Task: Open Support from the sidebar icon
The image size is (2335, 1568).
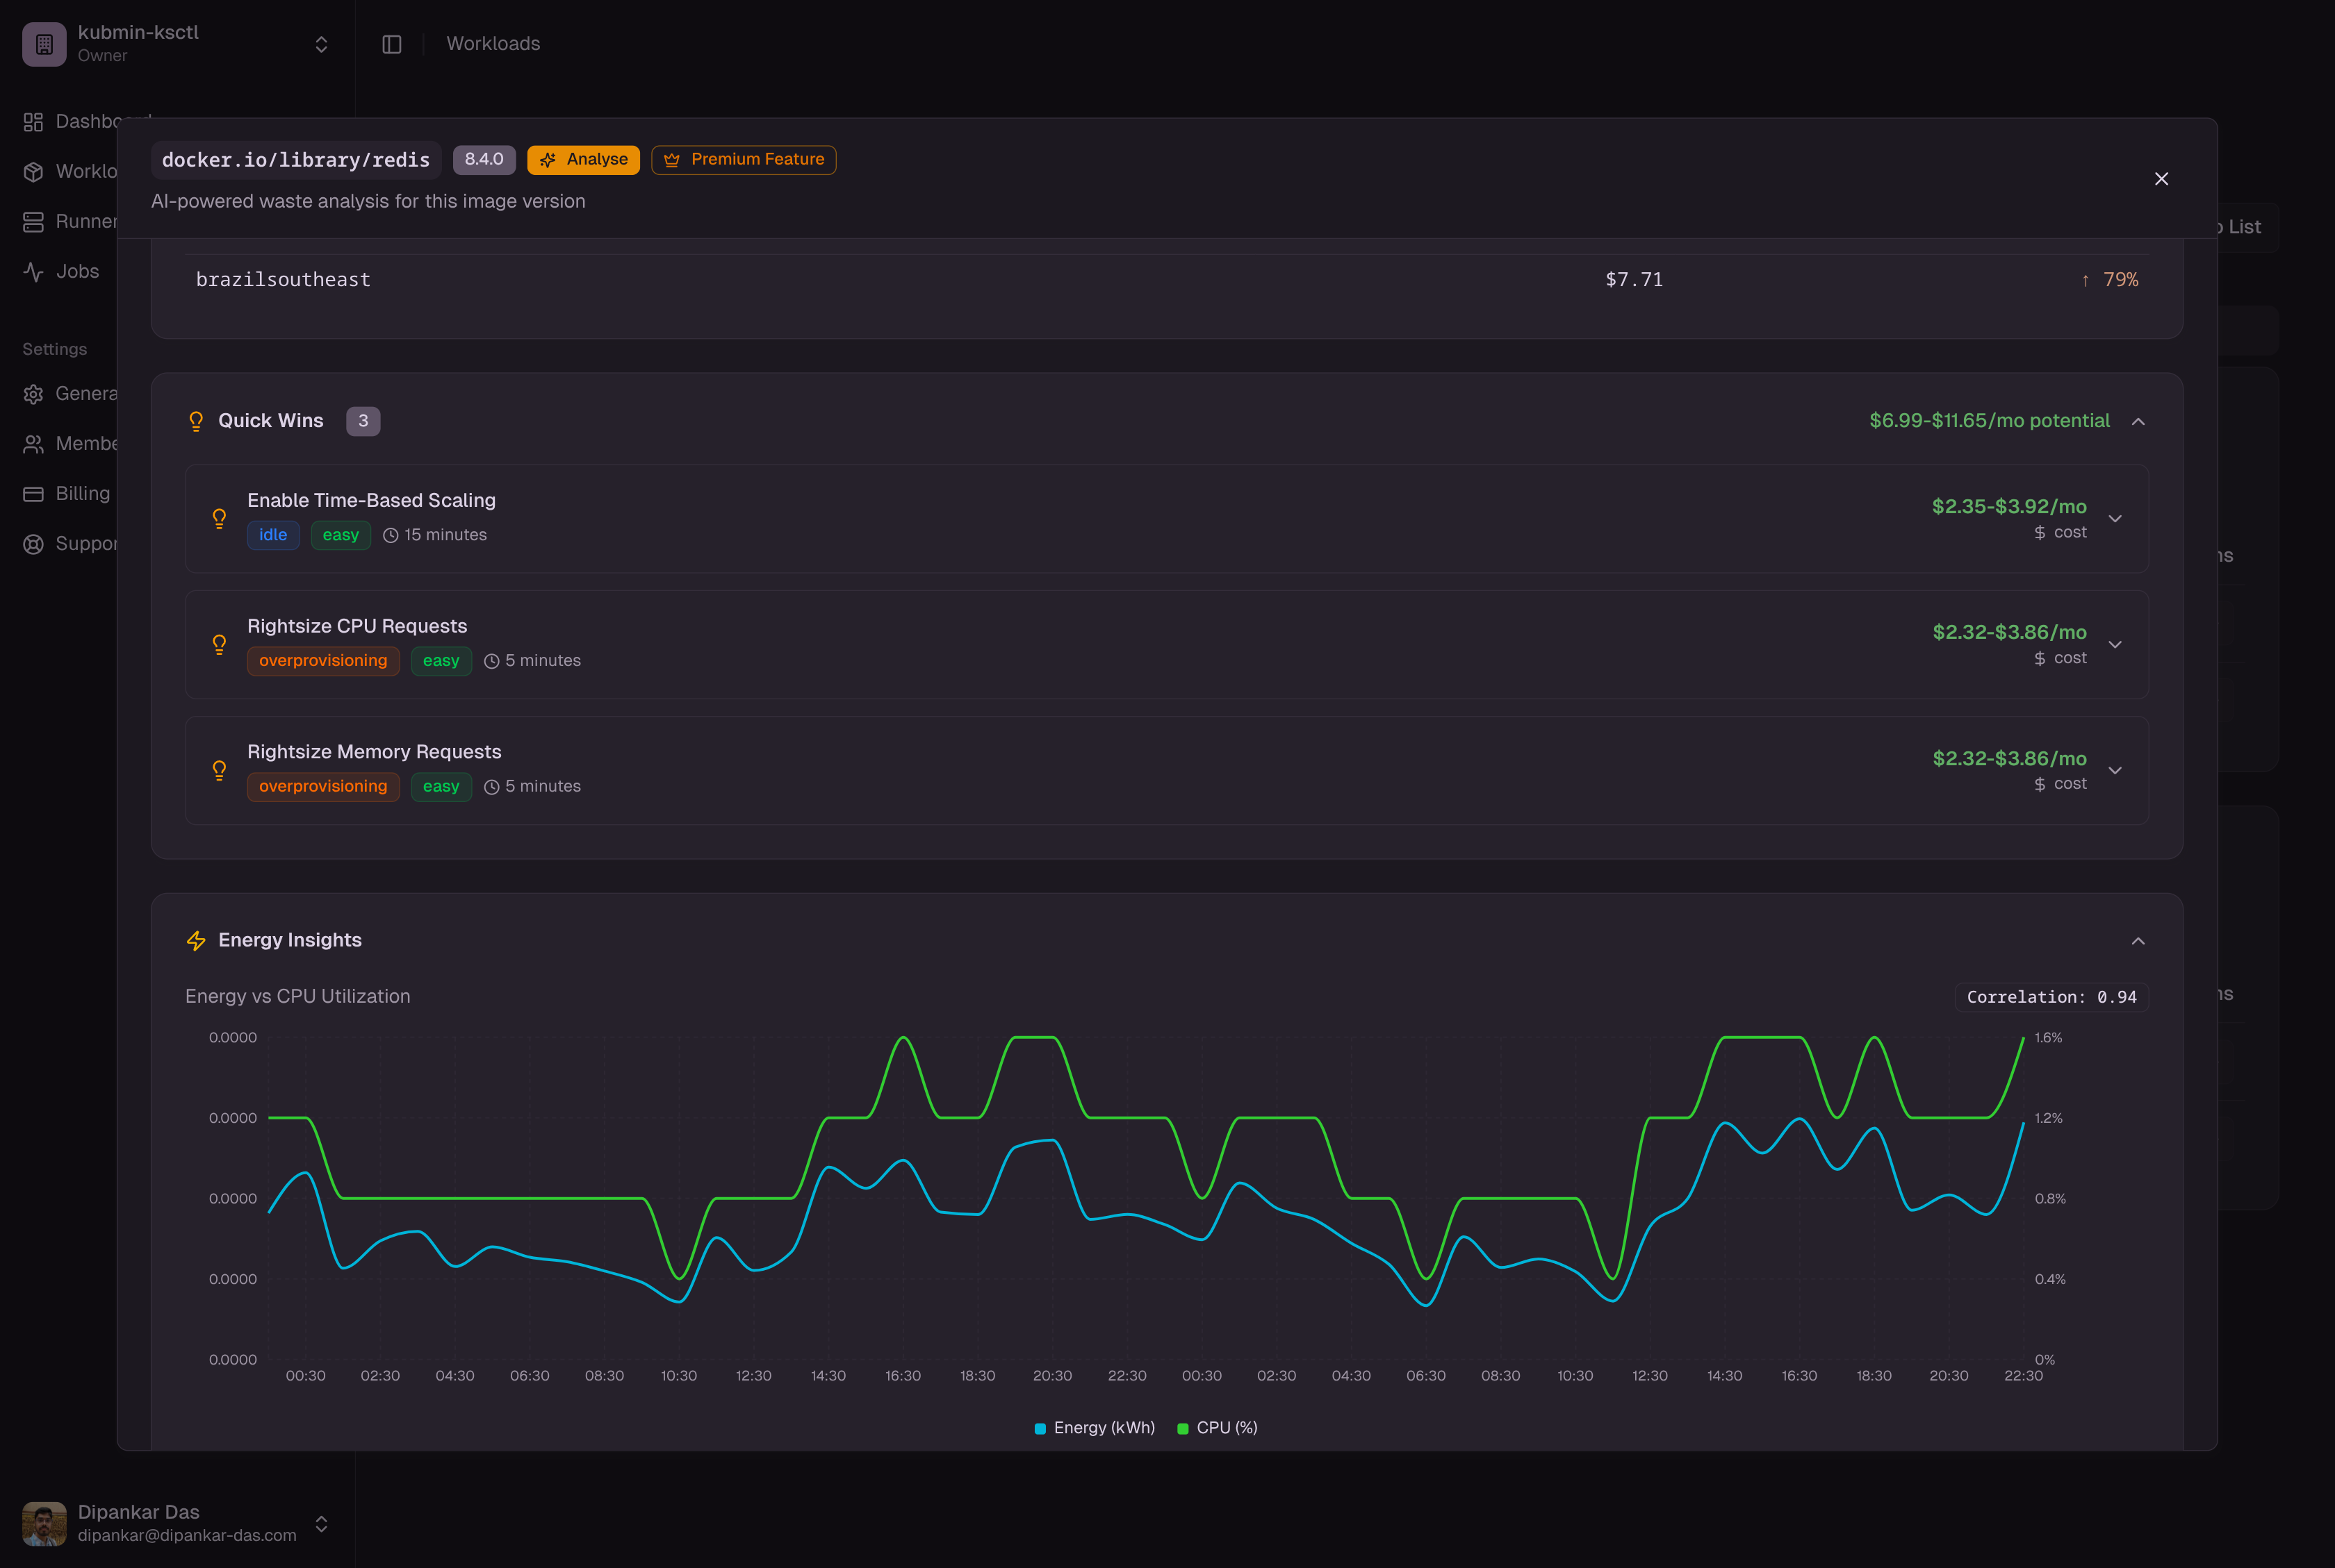Action: tap(33, 543)
